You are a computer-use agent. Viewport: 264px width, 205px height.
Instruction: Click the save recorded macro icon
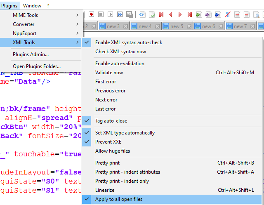[129, 14]
